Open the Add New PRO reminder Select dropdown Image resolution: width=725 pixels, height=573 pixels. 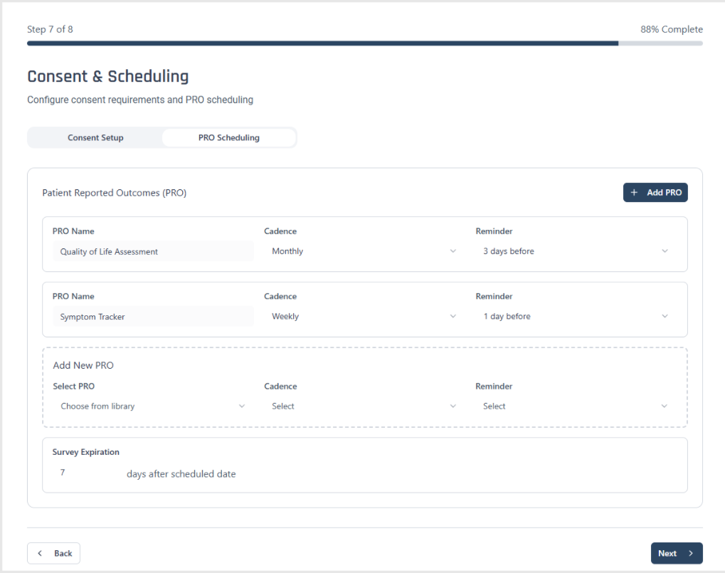coord(576,406)
